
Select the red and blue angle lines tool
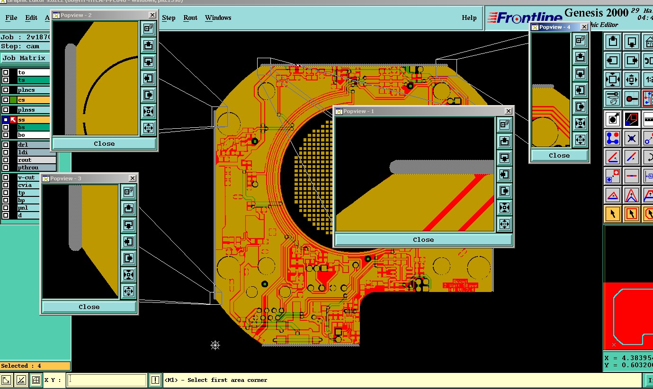(x=613, y=157)
